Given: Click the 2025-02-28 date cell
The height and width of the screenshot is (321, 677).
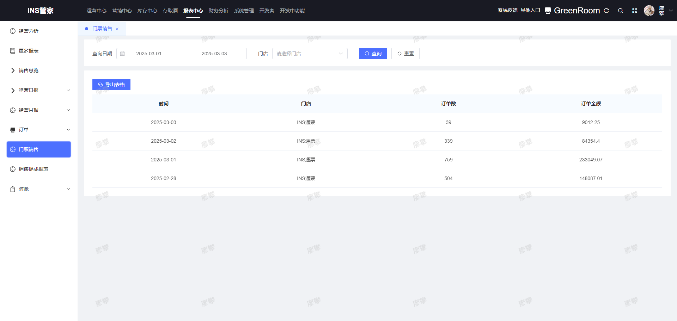Looking at the screenshot, I should tap(164, 178).
